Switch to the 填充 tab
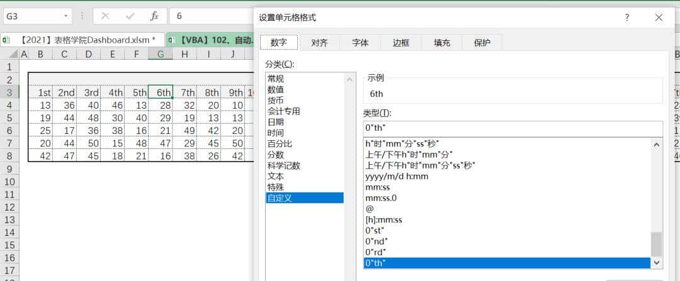Screen dimensions: 680x281 [x=442, y=42]
